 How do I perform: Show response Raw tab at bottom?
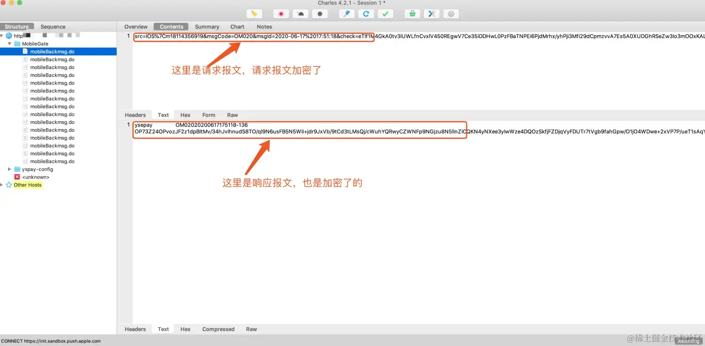(251, 330)
